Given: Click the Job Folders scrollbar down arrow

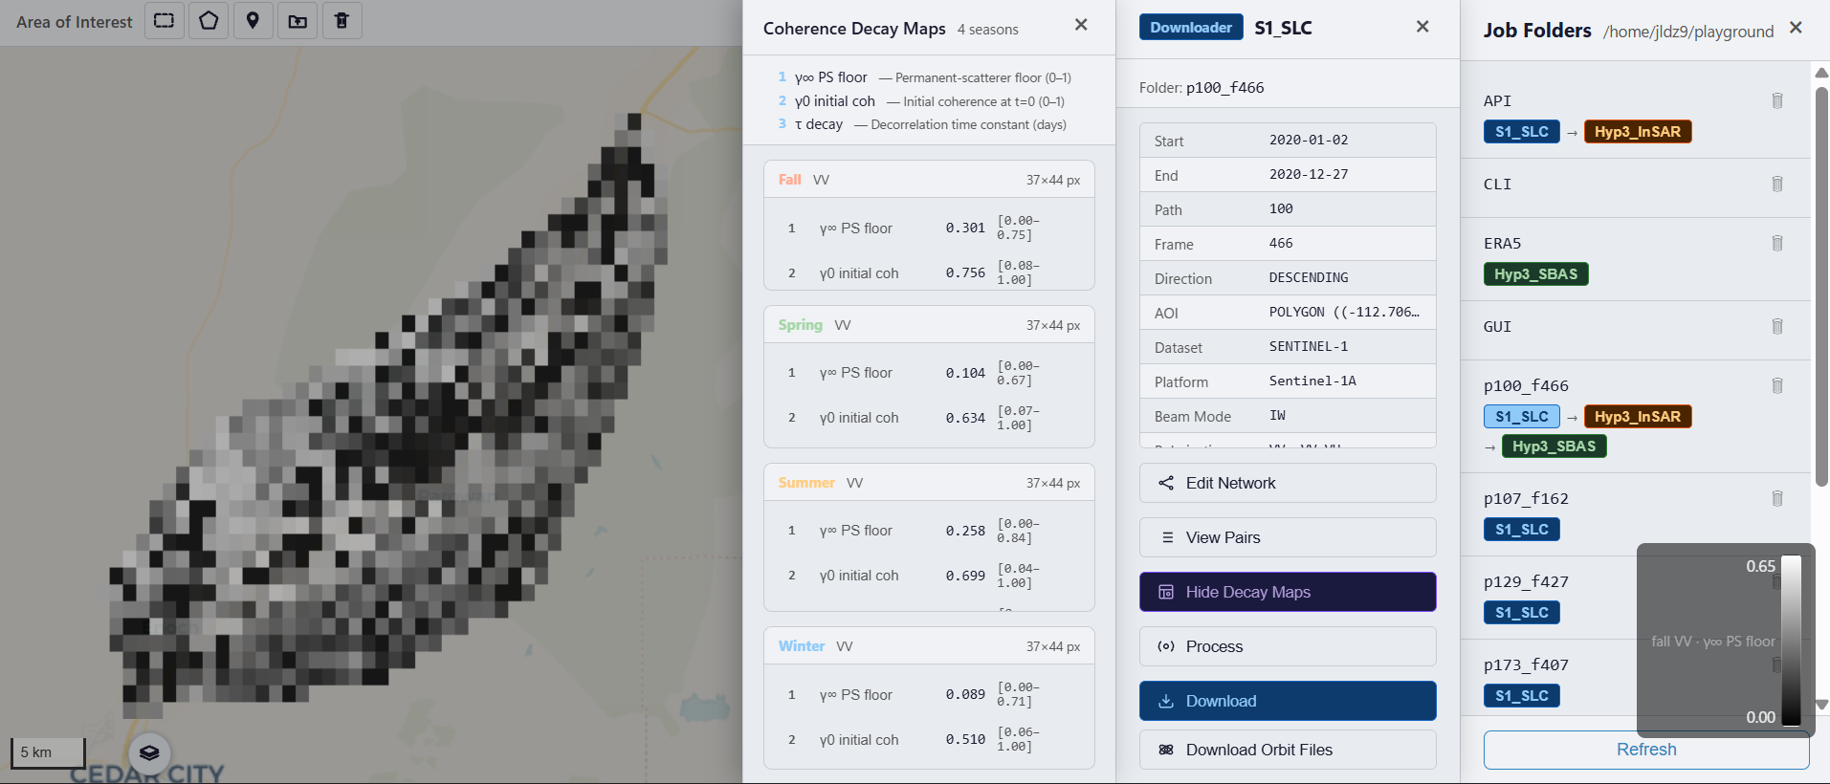Looking at the screenshot, I should [1821, 705].
